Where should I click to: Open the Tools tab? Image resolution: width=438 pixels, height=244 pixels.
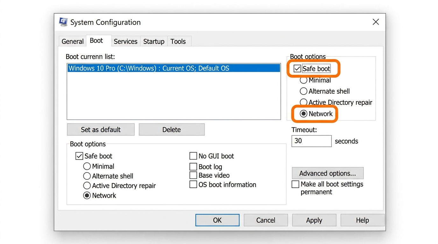[178, 41]
